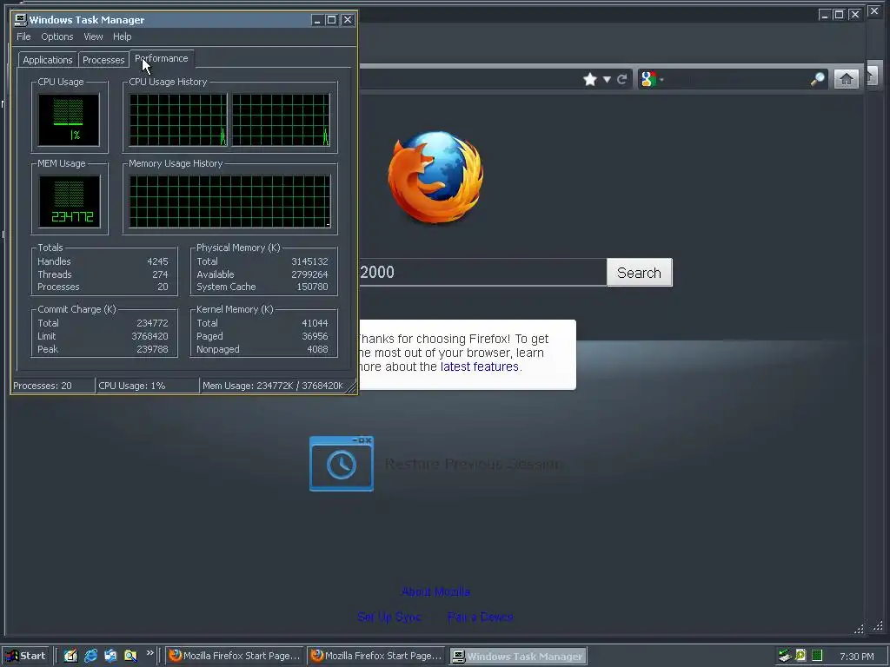Click the tray icon with magnifying glass
Image resolution: width=890 pixels, height=667 pixels.
pos(800,656)
